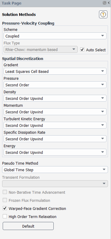The height and width of the screenshot is (239, 111).
Task: Open the Turbulent Kinetic Energy dropdown
Action: pos(55,125)
